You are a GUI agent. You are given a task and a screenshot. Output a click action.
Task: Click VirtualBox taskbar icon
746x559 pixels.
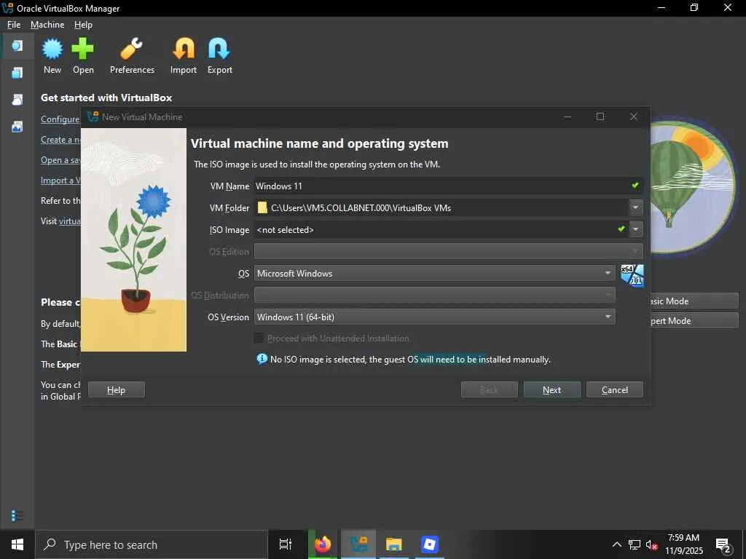(x=358, y=544)
